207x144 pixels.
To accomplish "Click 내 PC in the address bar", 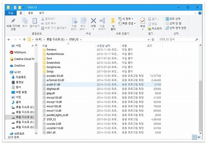I will tap(39, 39).
